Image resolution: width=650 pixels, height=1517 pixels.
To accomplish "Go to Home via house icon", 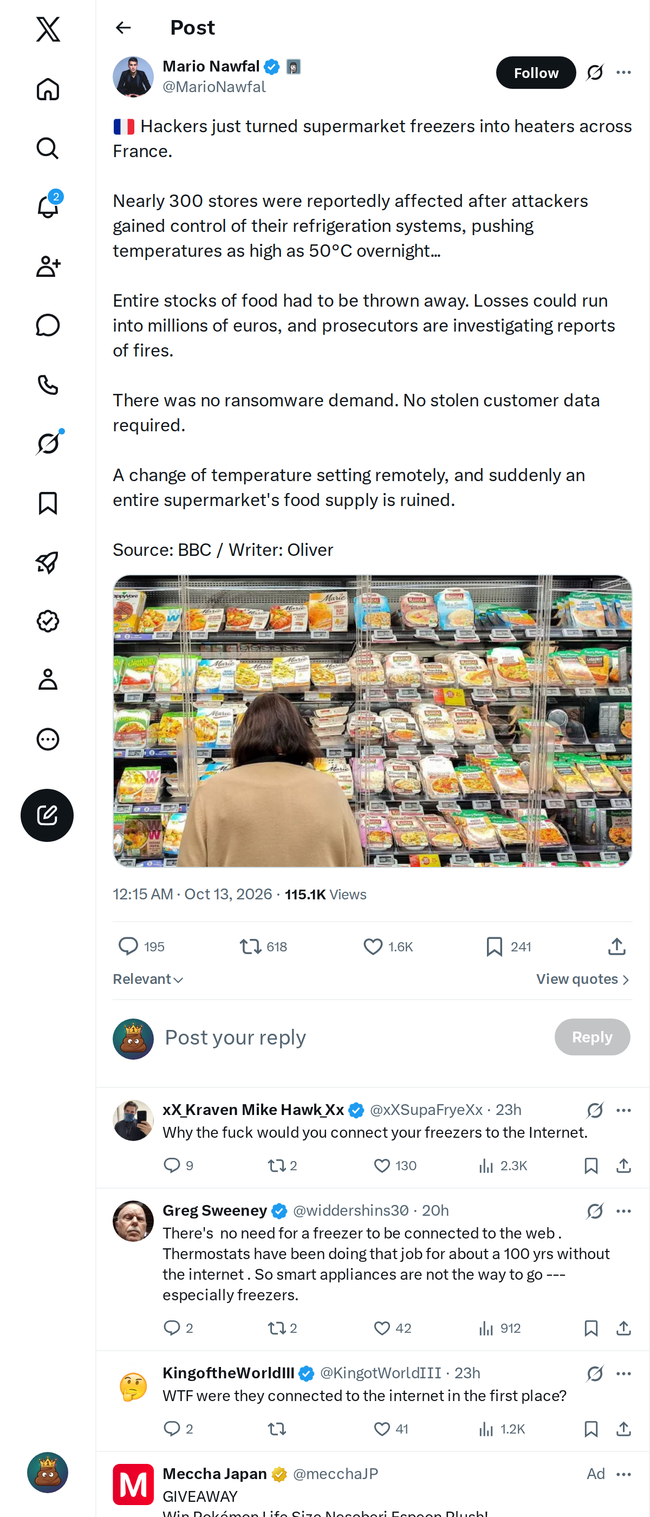I will coord(48,89).
